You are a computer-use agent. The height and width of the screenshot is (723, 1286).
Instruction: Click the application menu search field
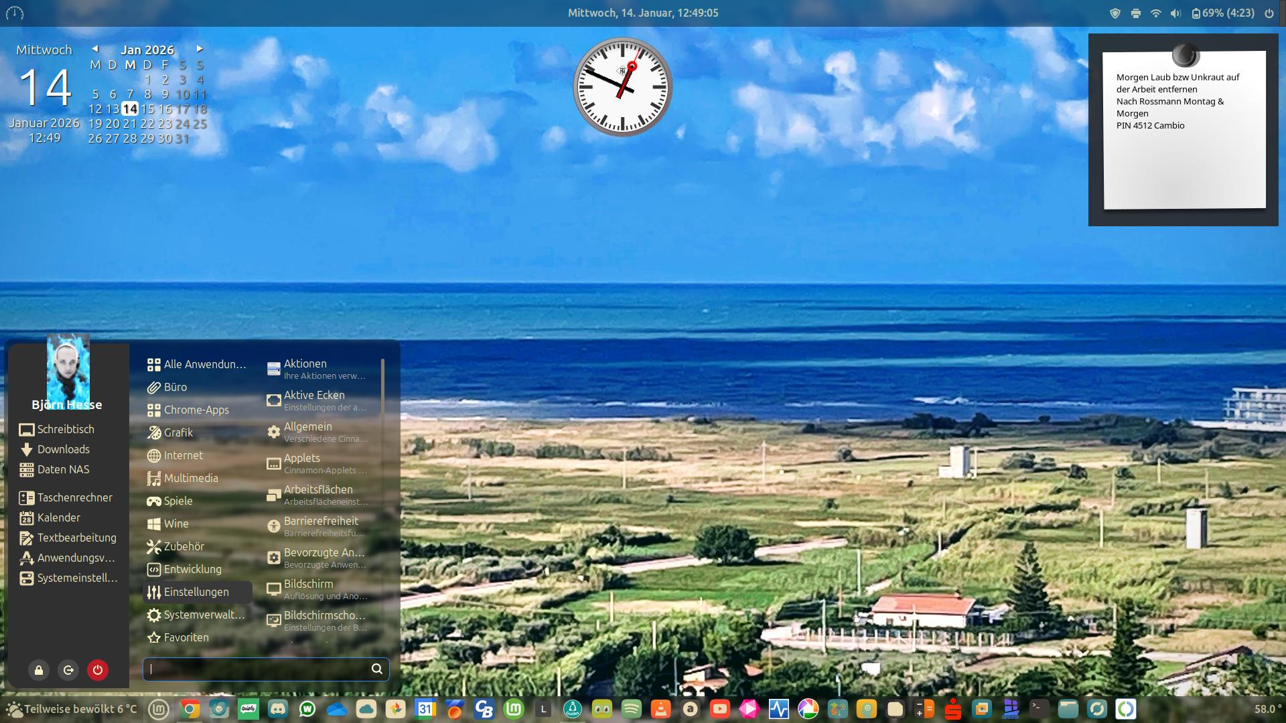pyautogui.click(x=258, y=669)
